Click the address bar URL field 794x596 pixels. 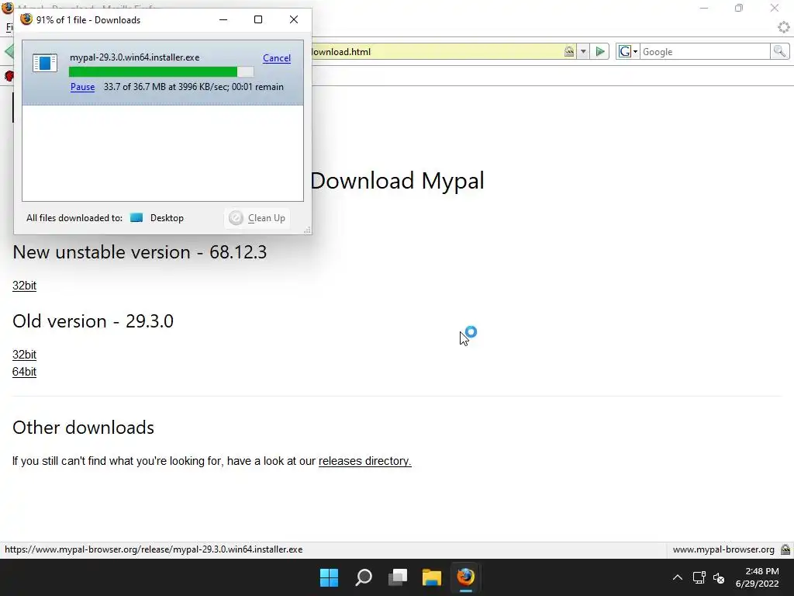436,52
